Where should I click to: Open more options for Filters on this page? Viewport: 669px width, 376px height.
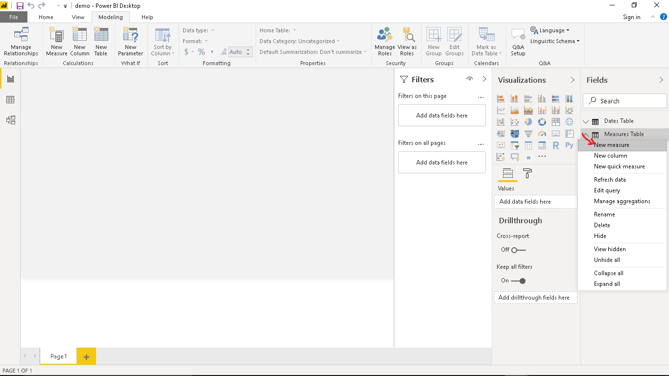coord(481,96)
